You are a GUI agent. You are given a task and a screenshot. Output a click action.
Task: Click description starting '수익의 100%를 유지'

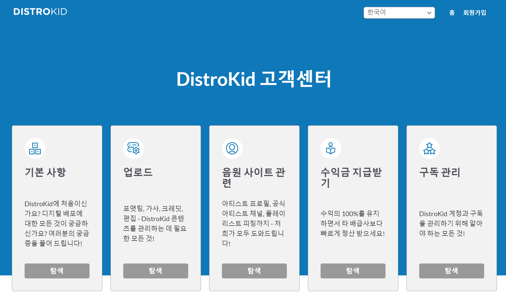click(353, 223)
